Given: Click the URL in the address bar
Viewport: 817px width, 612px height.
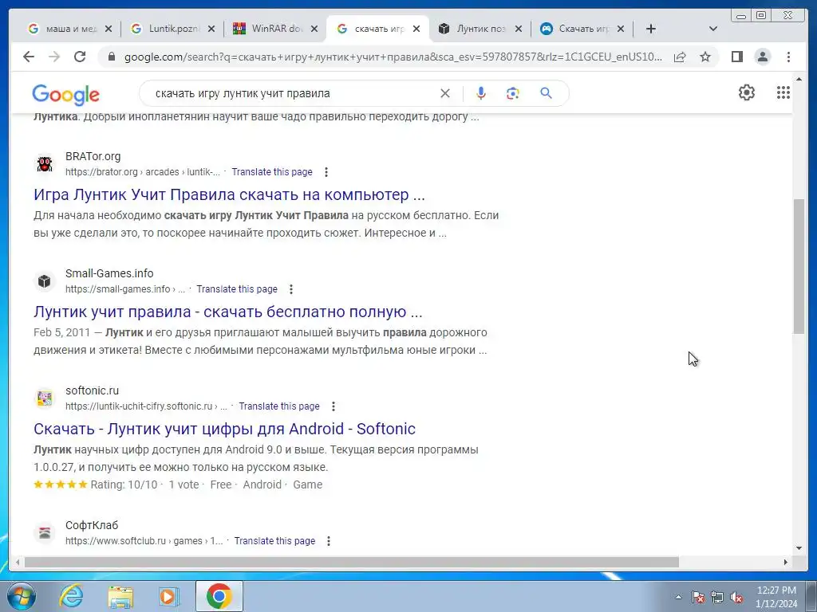Looking at the screenshot, I should pyautogui.click(x=393, y=57).
